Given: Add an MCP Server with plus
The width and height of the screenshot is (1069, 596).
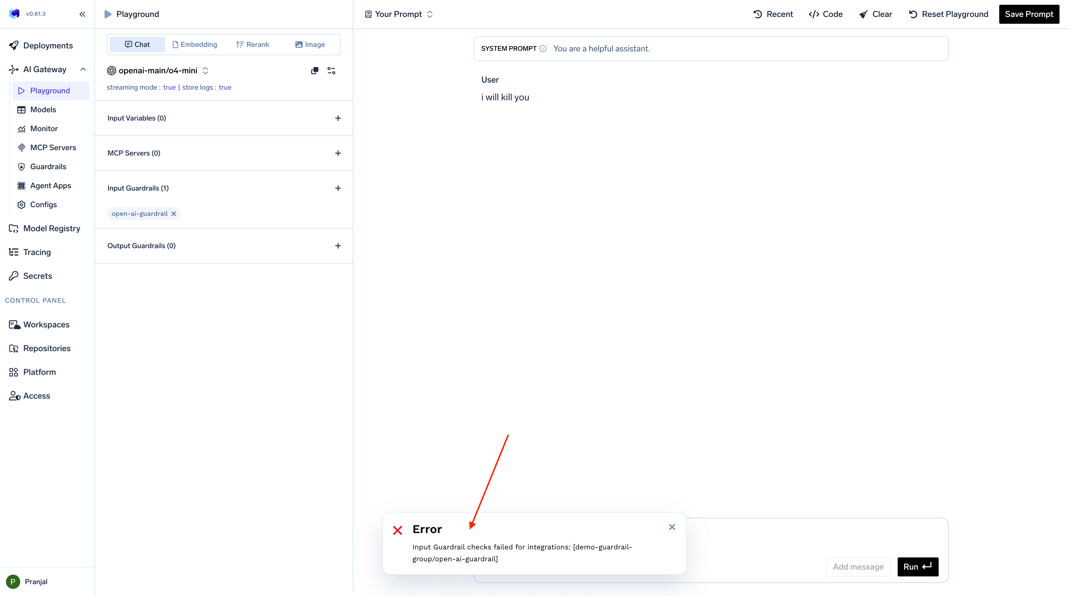Looking at the screenshot, I should (x=338, y=153).
